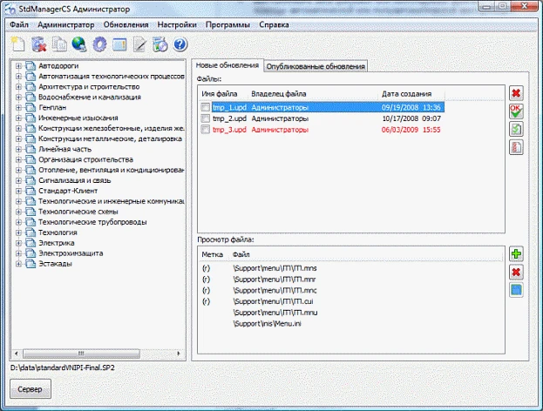
Task: Expand the Электрика tree branch
Action: pos(18,243)
